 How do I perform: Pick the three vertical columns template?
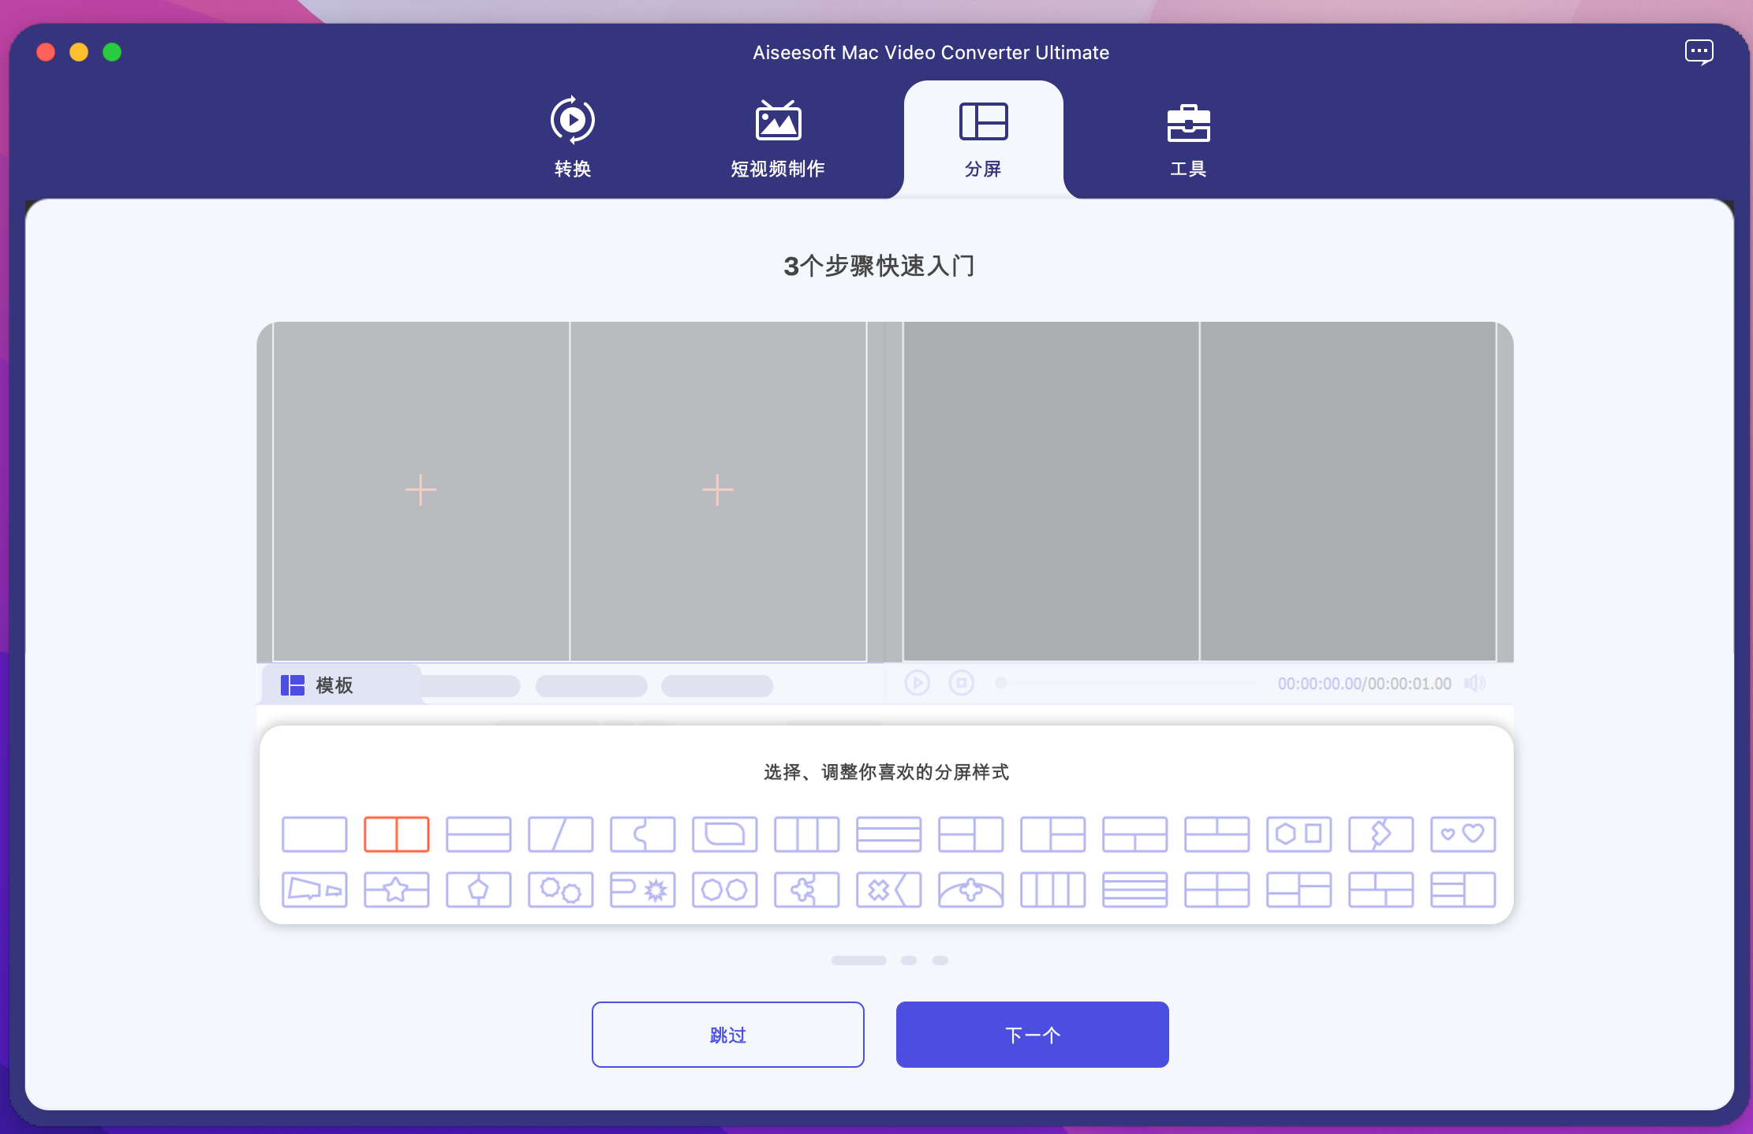coord(806,834)
